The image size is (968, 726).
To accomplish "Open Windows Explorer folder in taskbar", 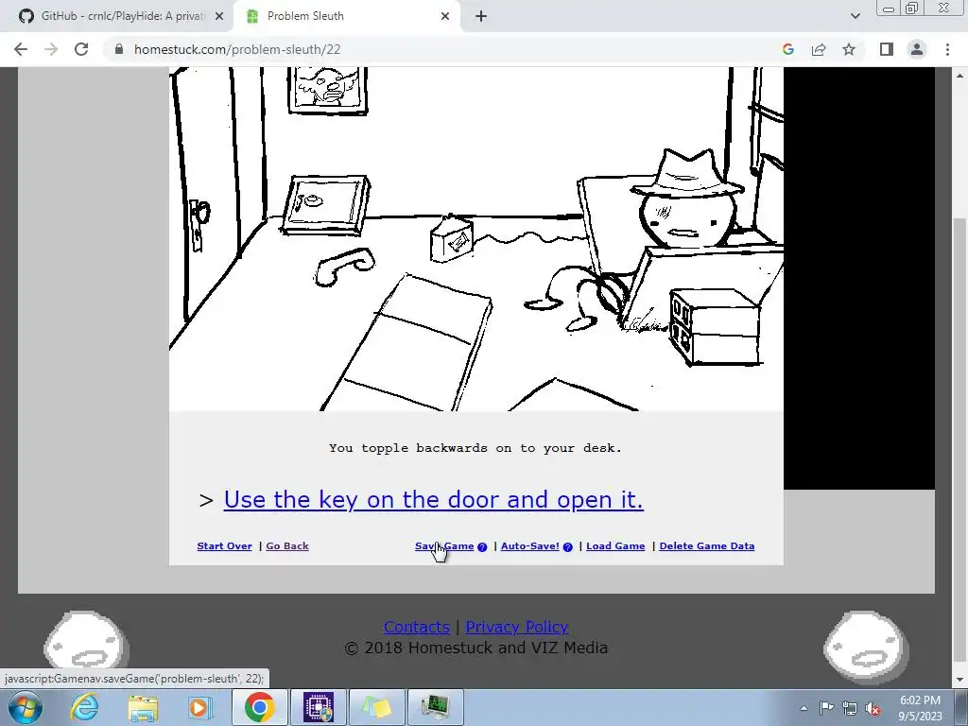I will point(143,707).
